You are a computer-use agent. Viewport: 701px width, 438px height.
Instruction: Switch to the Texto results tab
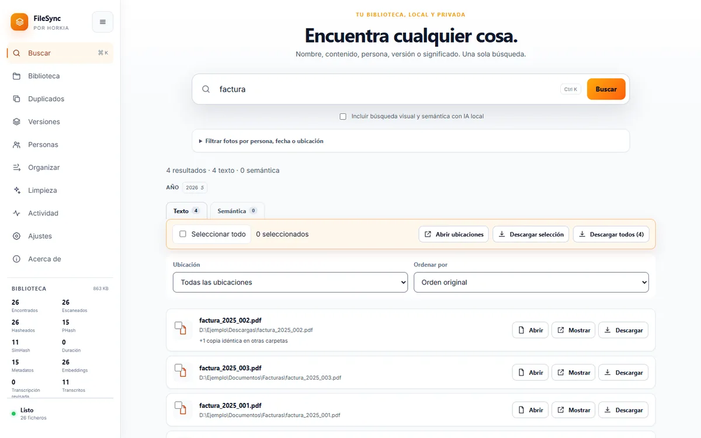point(186,211)
